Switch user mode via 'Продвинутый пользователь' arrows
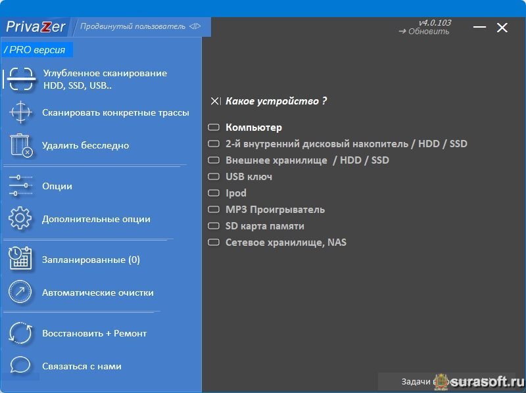 (195, 26)
